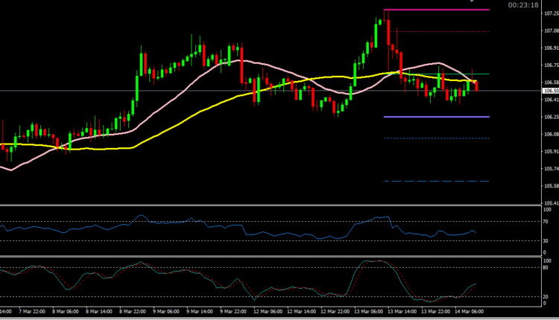Select the last red candlestick on the chart
The width and height of the screenshot is (559, 320).
pyautogui.click(x=477, y=86)
